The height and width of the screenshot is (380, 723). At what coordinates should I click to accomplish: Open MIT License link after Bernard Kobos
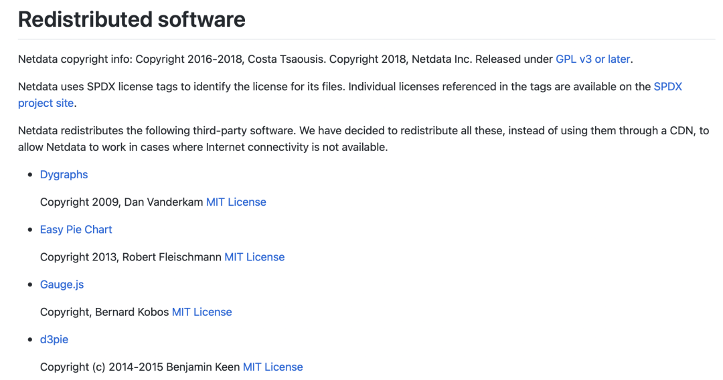202,312
